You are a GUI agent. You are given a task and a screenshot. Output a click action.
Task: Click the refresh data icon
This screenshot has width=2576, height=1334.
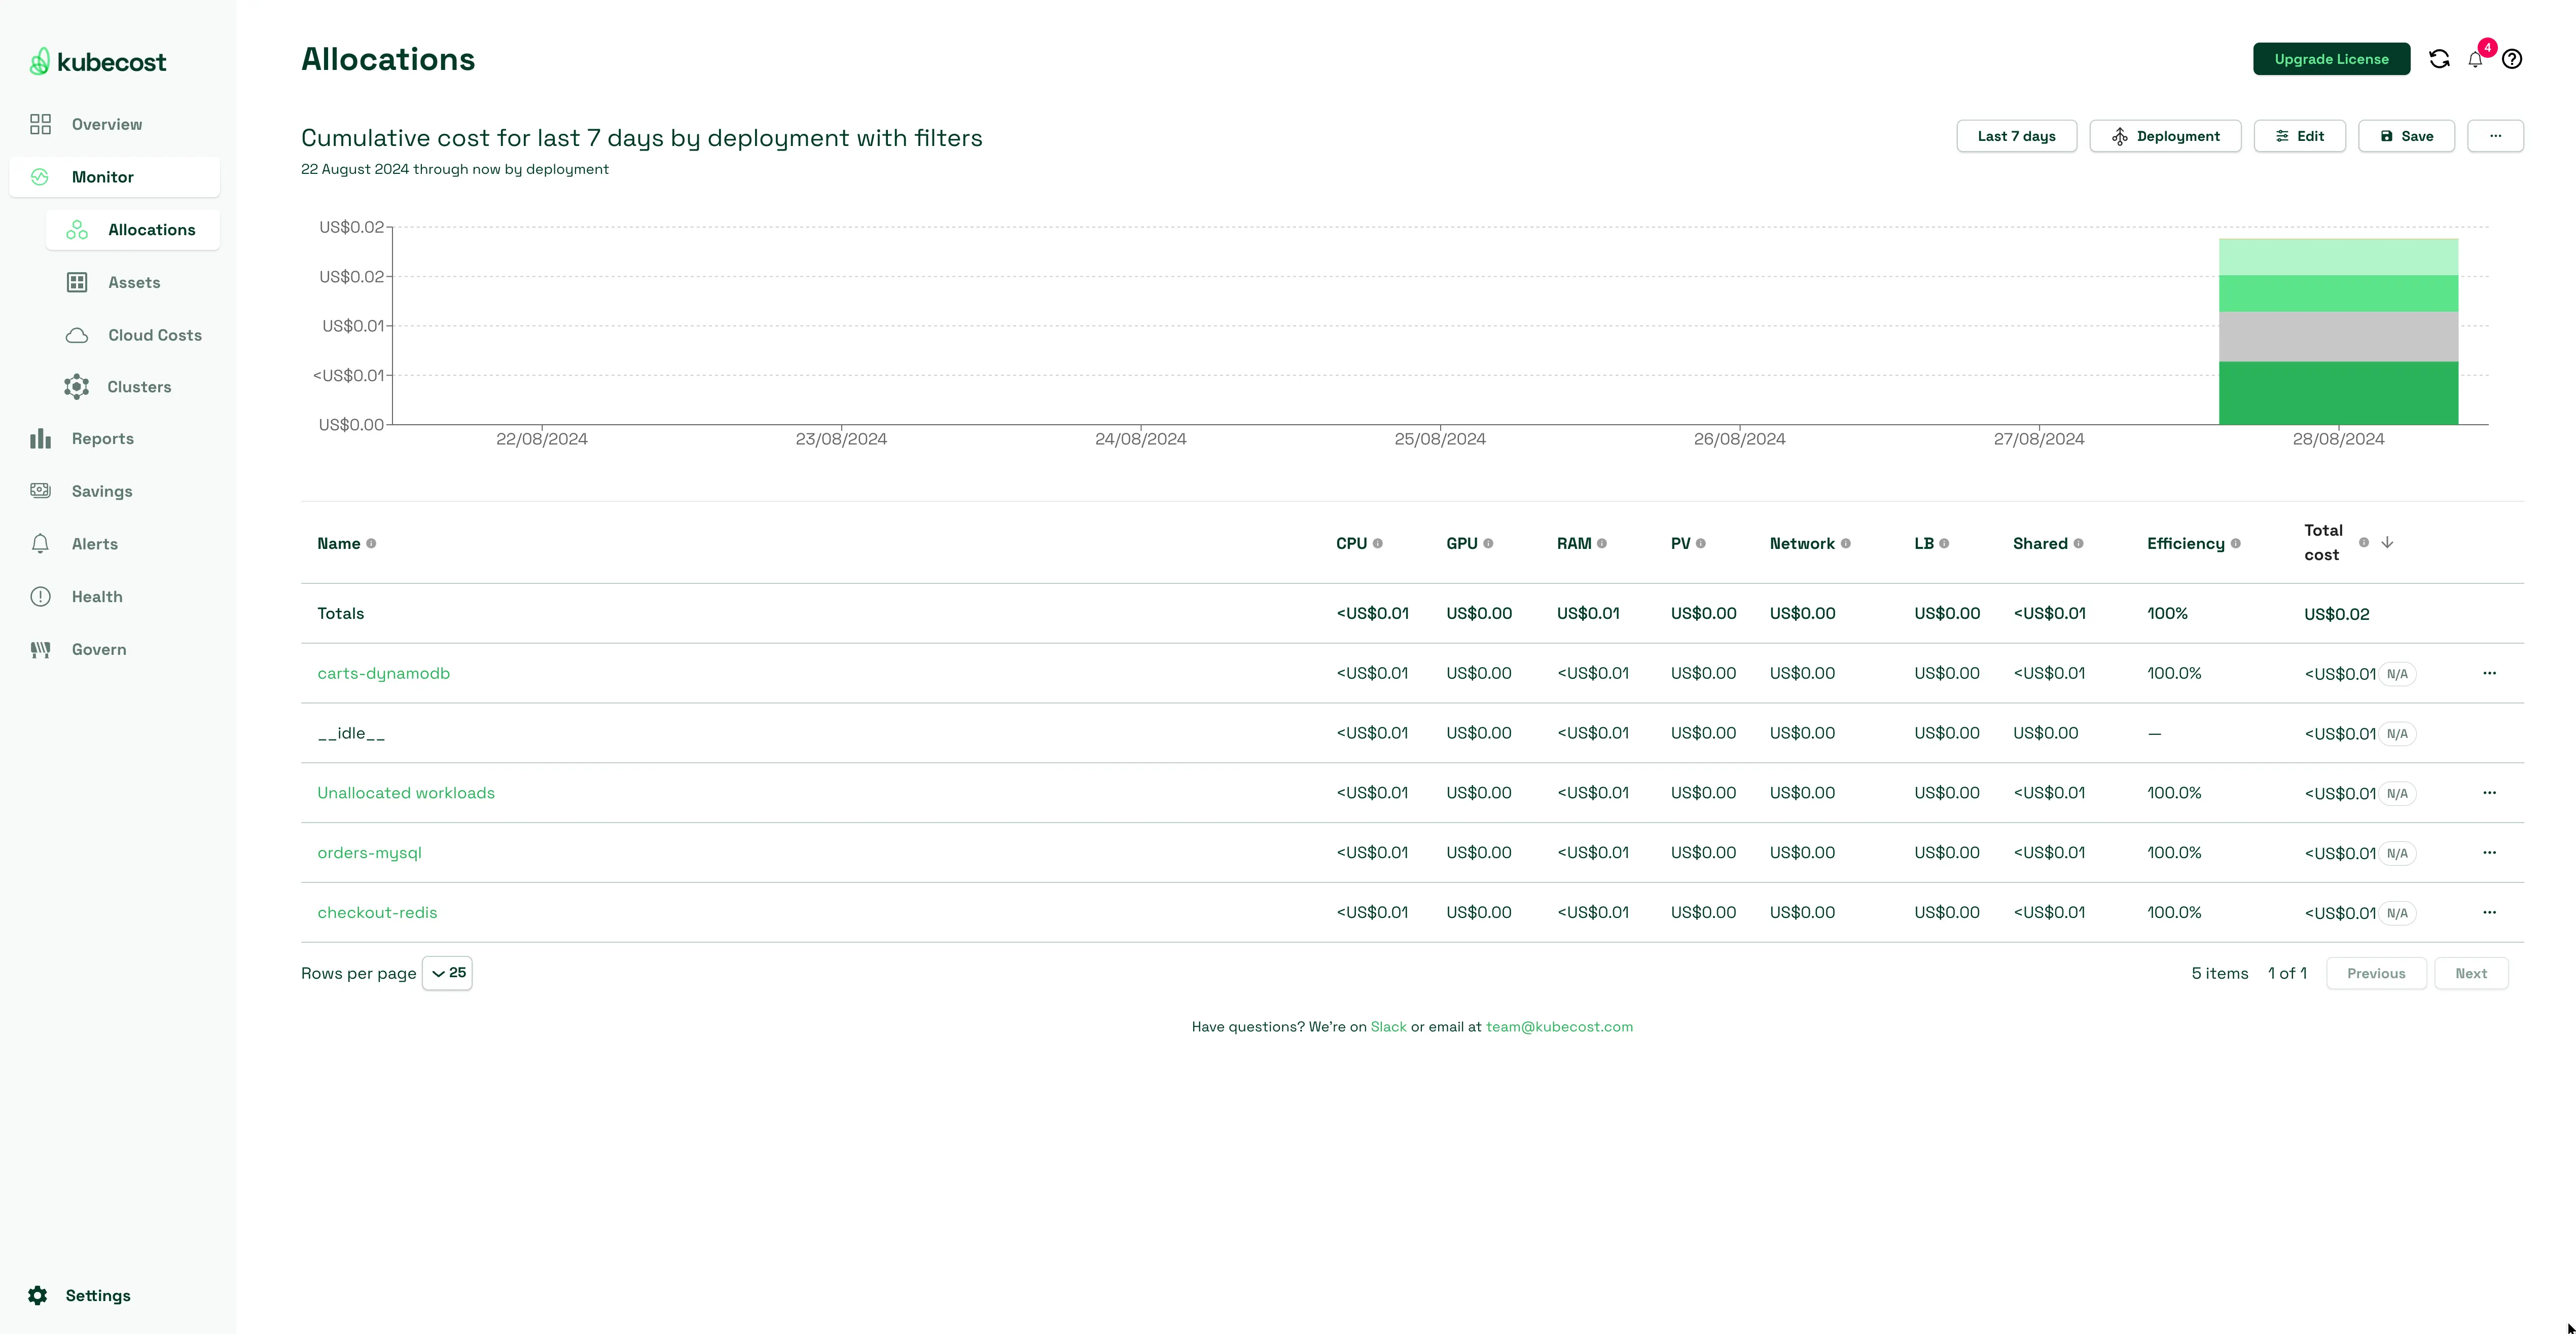tap(2439, 59)
